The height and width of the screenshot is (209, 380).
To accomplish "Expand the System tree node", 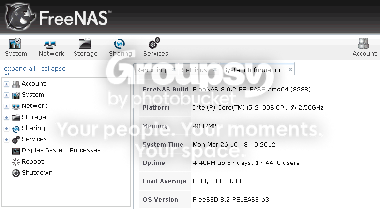I will tap(7, 95).
